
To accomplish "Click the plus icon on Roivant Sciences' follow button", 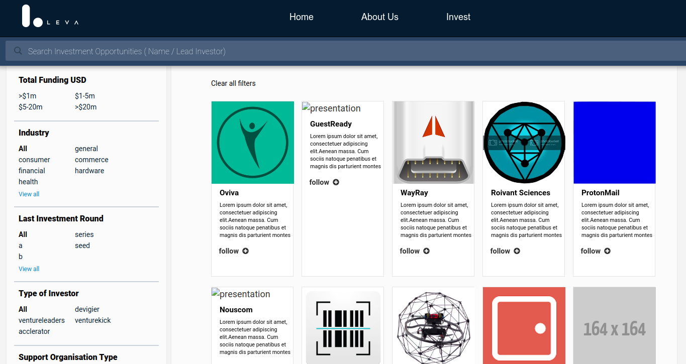I will click(517, 251).
